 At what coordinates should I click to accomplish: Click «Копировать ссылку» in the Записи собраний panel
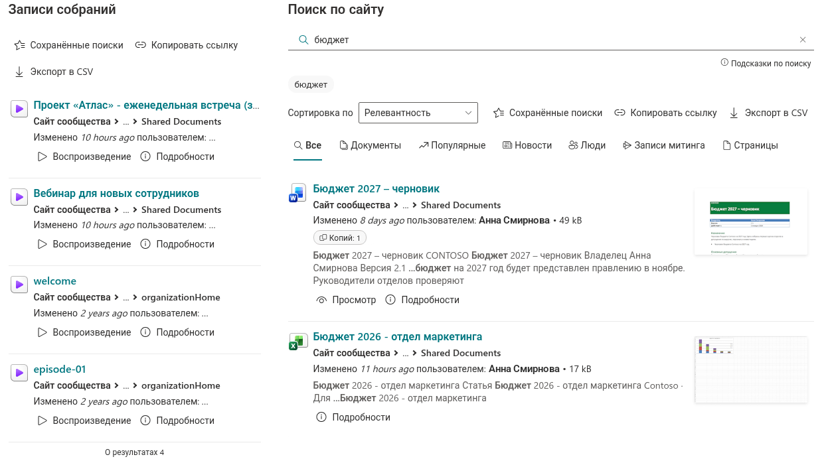click(187, 45)
